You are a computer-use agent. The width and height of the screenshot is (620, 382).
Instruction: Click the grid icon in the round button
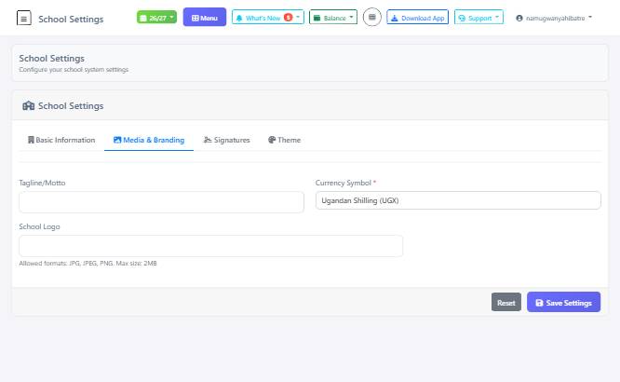[372, 17]
